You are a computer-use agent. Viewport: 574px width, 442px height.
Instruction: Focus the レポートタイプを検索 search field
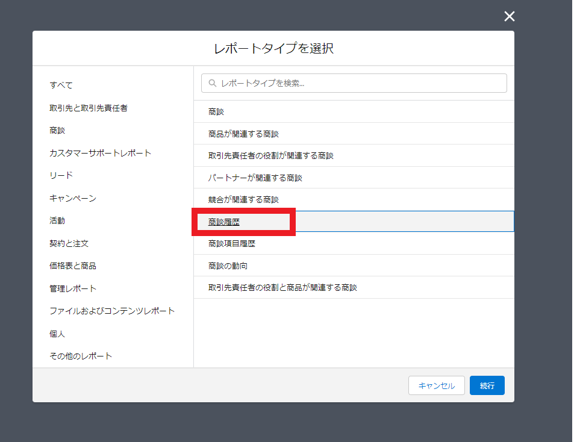[354, 83]
